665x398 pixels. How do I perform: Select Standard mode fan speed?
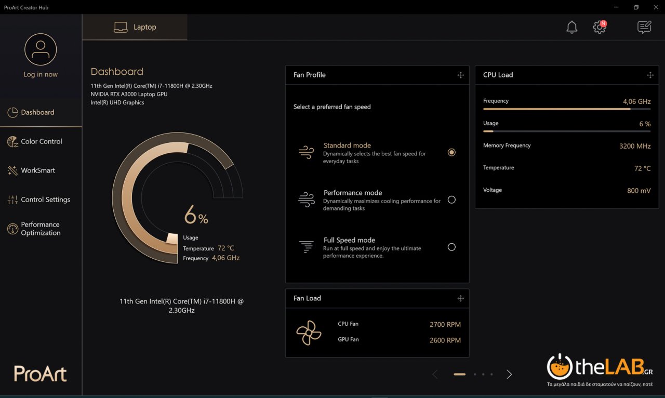451,152
